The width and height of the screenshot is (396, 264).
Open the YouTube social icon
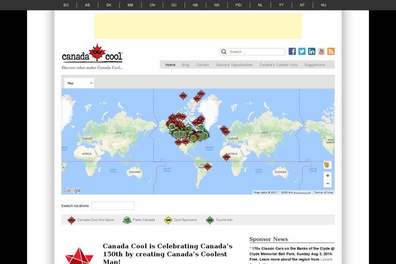[321, 51]
